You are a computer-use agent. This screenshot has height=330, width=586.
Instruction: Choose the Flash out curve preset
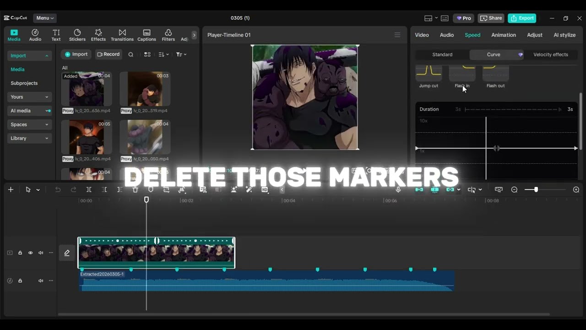point(496,77)
